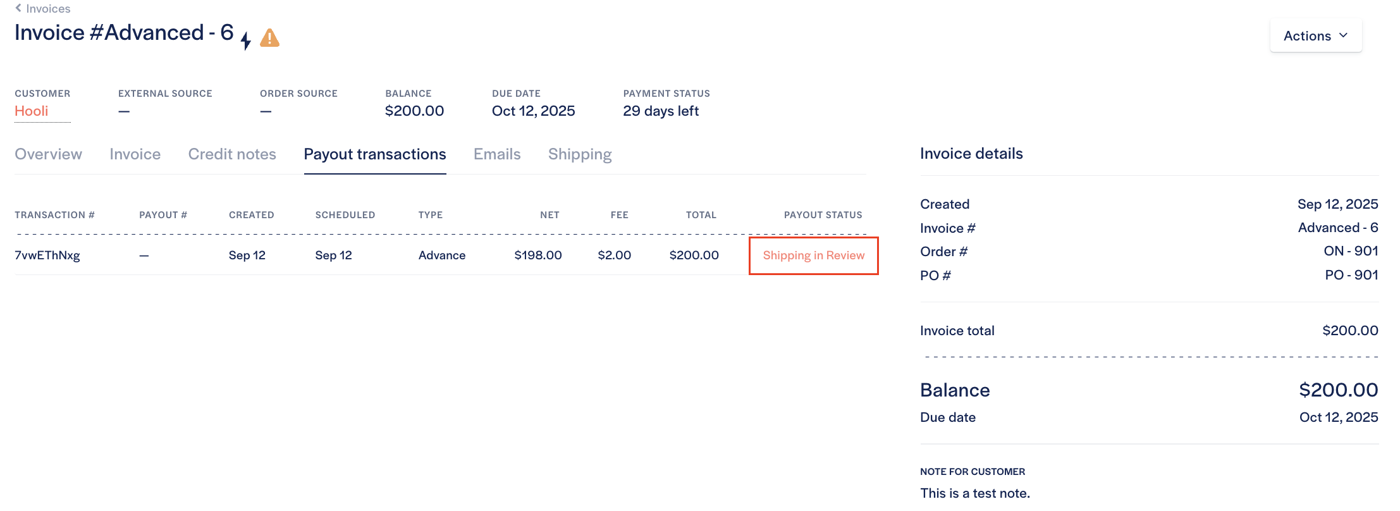
Task: Click the Transaction # column header
Action: tap(54, 215)
